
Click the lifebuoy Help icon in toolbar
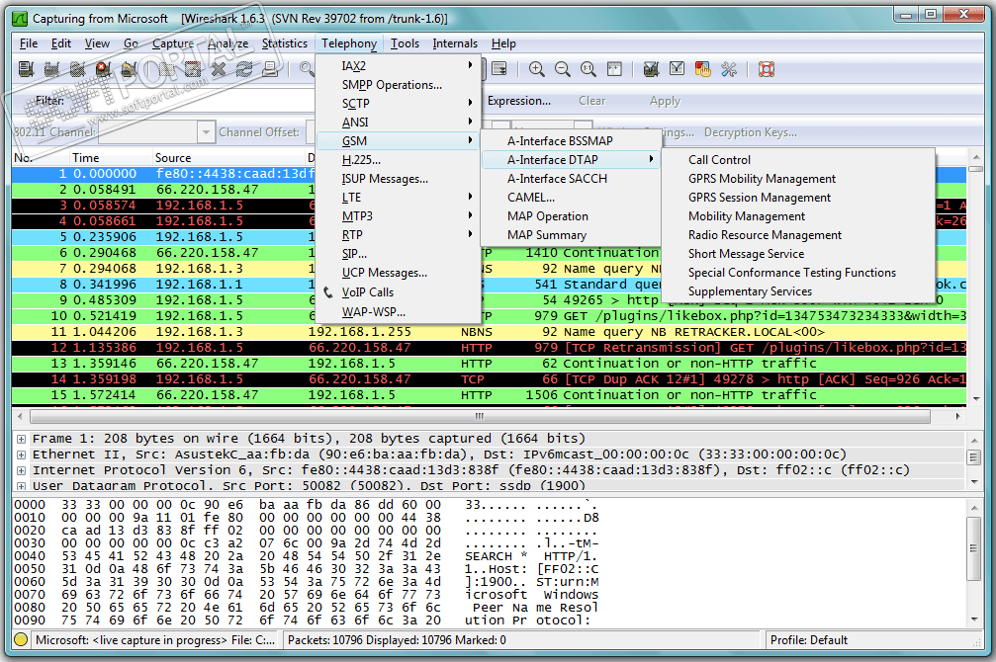pyautogui.click(x=766, y=69)
